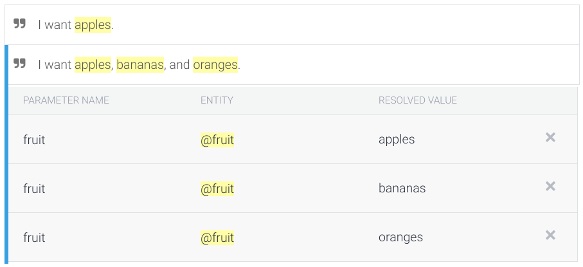The image size is (583, 267).
Task: Select highlighted 'apples' in first phrase
Action: click(x=93, y=25)
